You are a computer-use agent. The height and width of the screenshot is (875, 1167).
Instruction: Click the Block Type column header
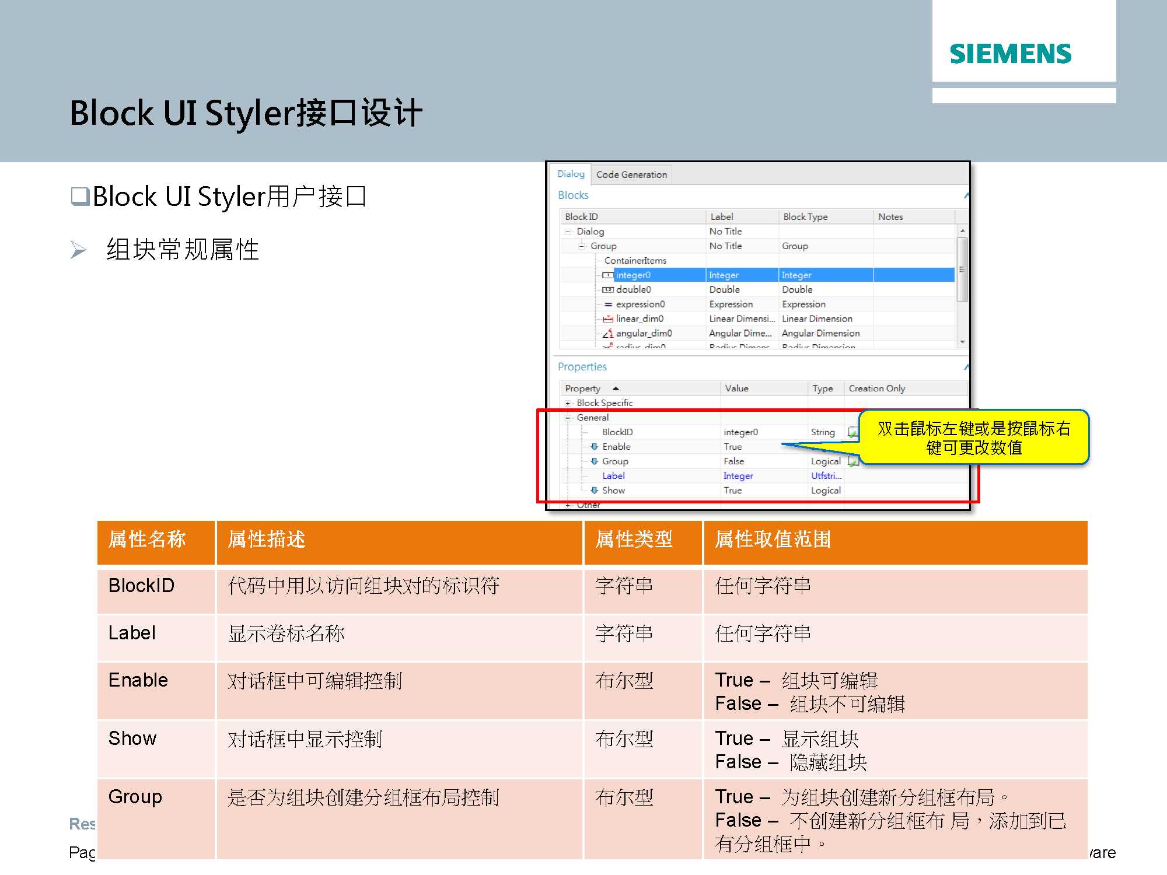[x=826, y=216]
